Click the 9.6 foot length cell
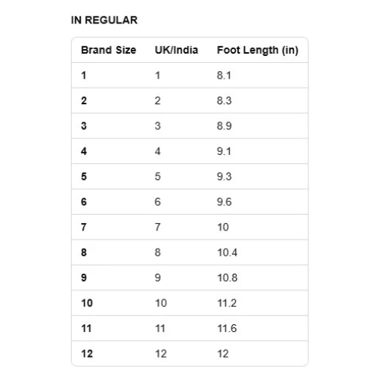378x378 pixels. coord(225,202)
